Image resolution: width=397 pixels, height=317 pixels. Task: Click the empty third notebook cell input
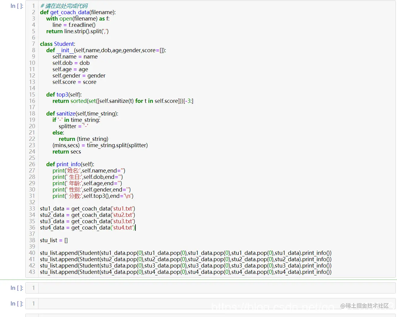[x=217, y=303]
